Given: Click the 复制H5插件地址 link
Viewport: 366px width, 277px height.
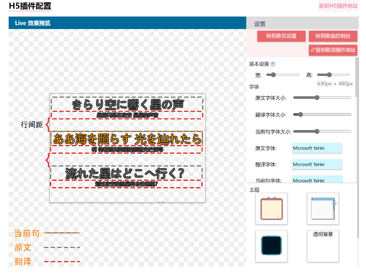Looking at the screenshot, I should 338,6.
